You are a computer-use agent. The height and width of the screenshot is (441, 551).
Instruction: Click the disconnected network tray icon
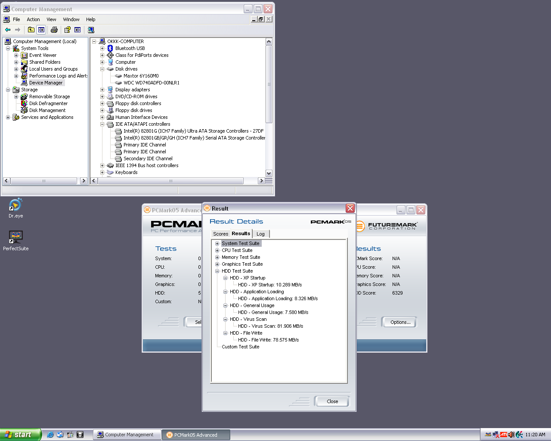click(496, 435)
